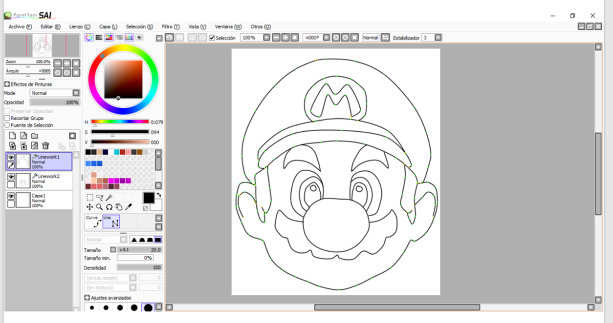Click the Tamaño min. percentage field
Screen dimensions: 613x323
[135, 258]
